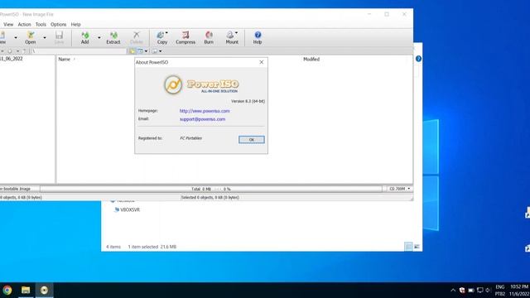Click the Compress toolbar icon

[x=185, y=37]
